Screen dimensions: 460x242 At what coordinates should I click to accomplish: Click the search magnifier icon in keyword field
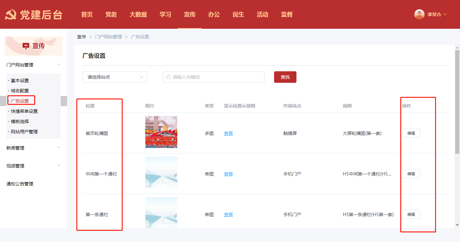[x=168, y=77]
